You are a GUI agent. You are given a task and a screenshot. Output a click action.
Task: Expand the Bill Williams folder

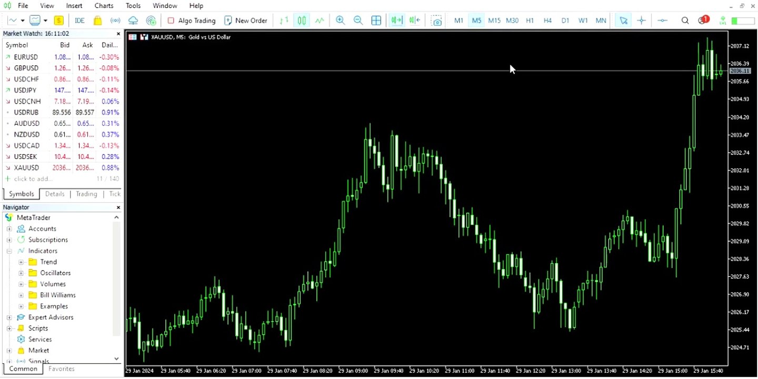pyautogui.click(x=21, y=295)
